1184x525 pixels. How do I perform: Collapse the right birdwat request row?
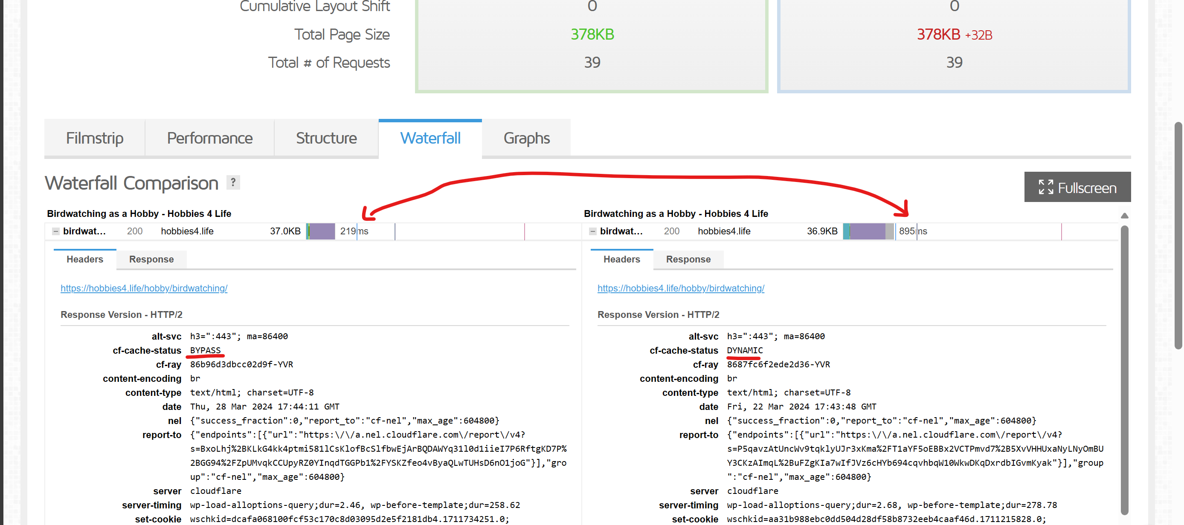coord(592,231)
